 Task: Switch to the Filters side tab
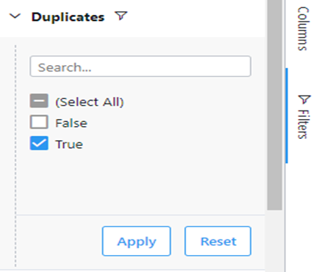[304, 116]
